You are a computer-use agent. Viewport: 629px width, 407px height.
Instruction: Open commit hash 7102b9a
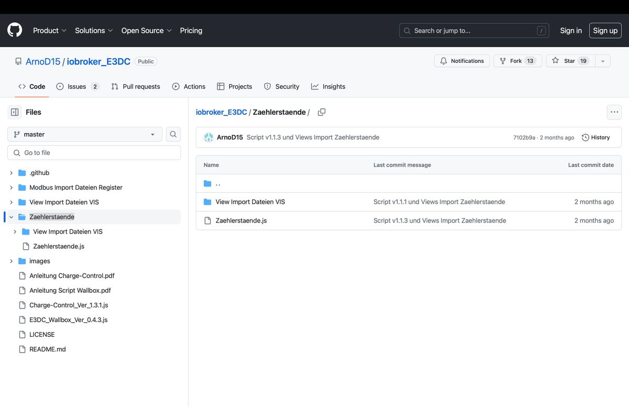(x=524, y=137)
